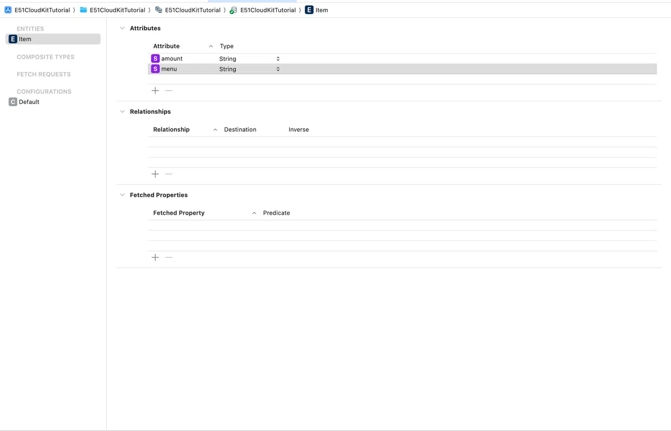Open the type dropdown for amount

(278, 59)
